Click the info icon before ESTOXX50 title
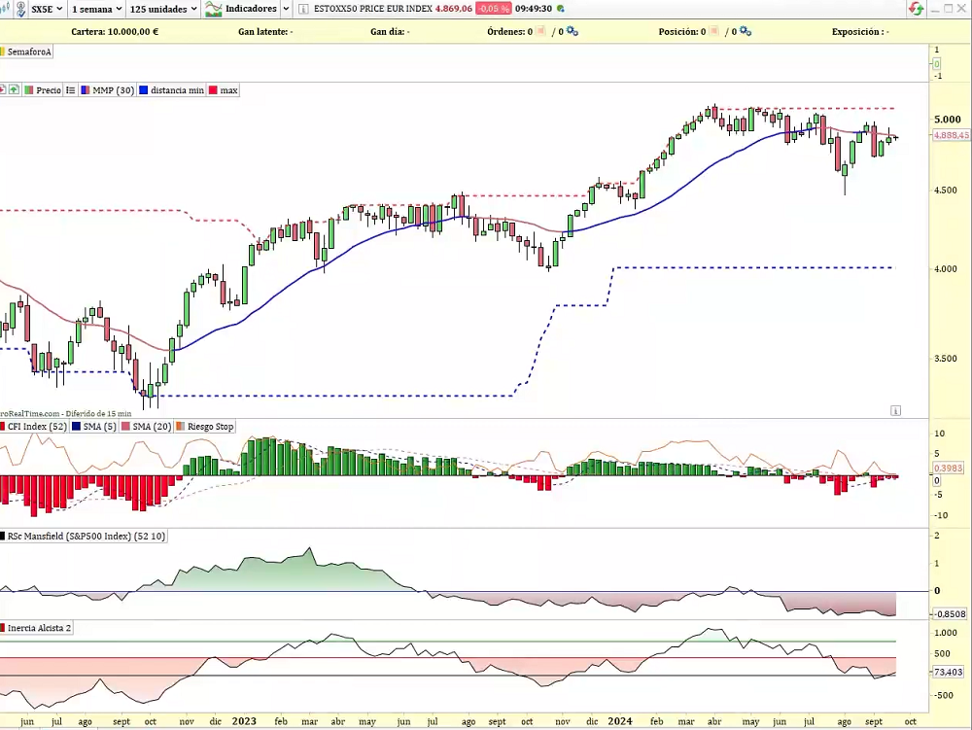The image size is (972, 730). pyautogui.click(x=303, y=9)
